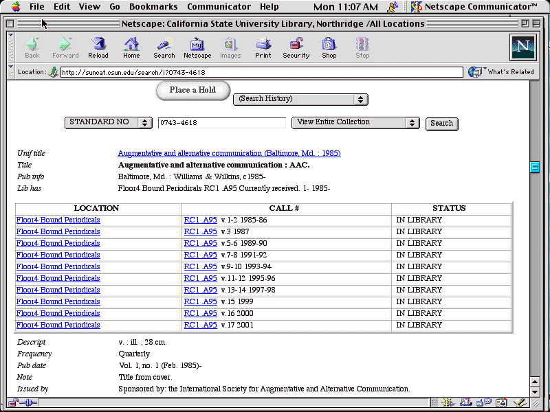This screenshot has width=550, height=412.
Task: Click the Stop toolbar icon
Action: pos(362,47)
